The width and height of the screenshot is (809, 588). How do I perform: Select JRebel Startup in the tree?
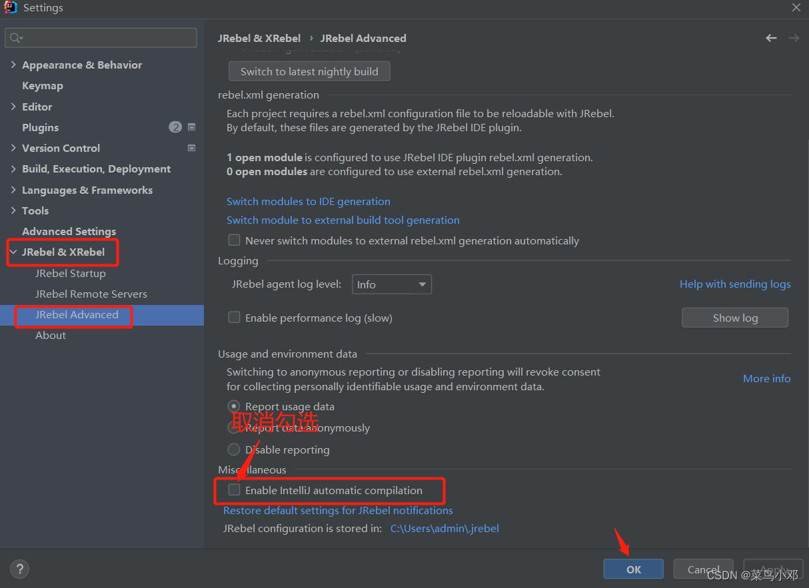(x=71, y=273)
